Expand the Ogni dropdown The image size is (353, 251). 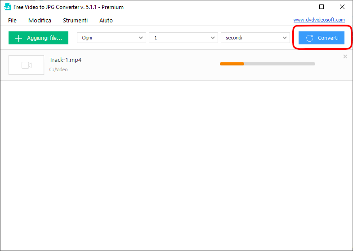point(112,38)
